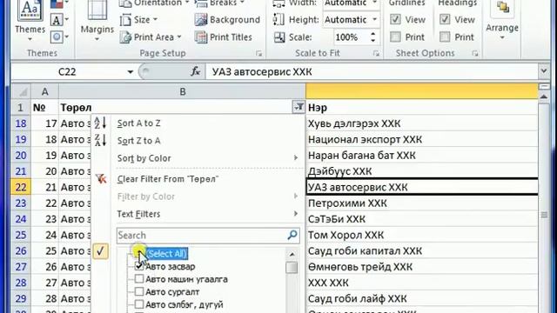
Task: Open the Size menu
Action: point(139,20)
